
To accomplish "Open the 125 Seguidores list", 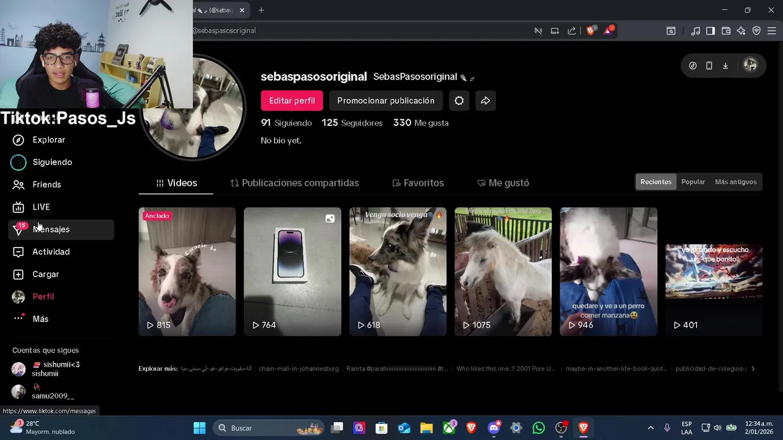I will [352, 123].
